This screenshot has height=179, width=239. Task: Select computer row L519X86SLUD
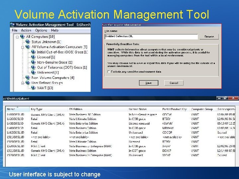coord(120,142)
